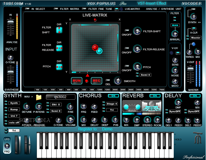Toggle FILTER-SHIFT ON/OFF switch
Image resolution: width=206 pixels, height=160 pixels.
pos(127,31)
